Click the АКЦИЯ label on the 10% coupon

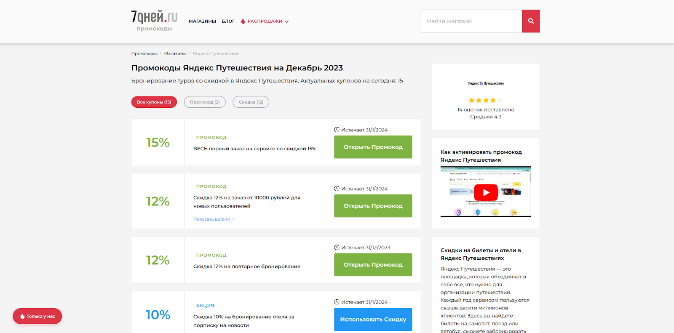205,306
